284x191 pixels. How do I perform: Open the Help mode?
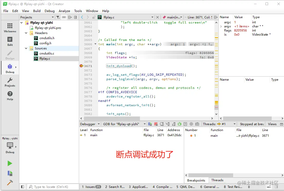(10, 96)
